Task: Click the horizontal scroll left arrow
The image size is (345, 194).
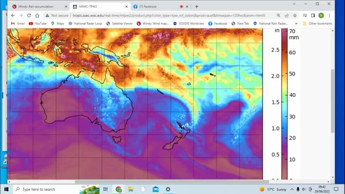Action: 9,182
